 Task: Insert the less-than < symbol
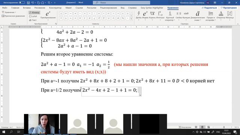(104, 13)
